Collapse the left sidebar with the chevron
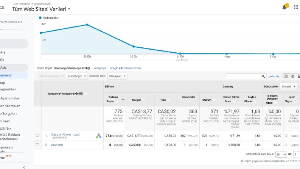Viewport: 300px width, 169px height. pyautogui.click(x=24, y=167)
